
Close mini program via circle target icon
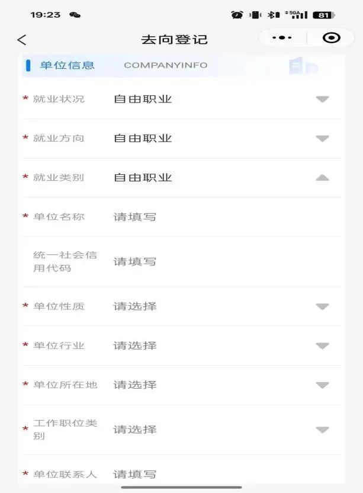(331, 38)
